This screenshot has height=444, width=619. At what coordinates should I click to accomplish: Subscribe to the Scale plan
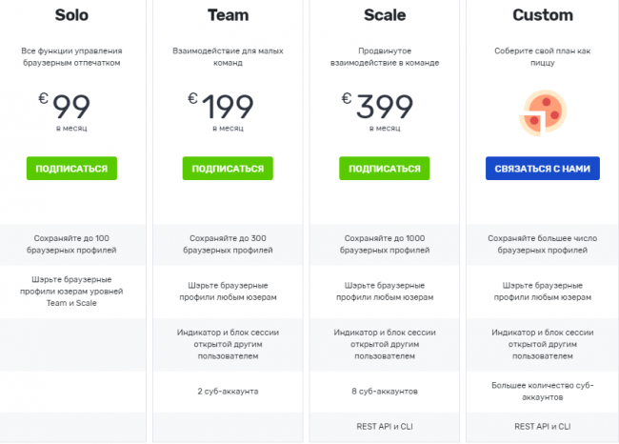[385, 169]
